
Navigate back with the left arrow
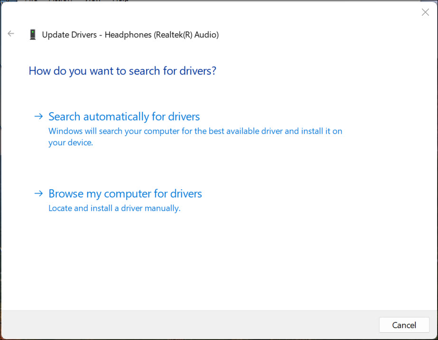[x=10, y=33]
